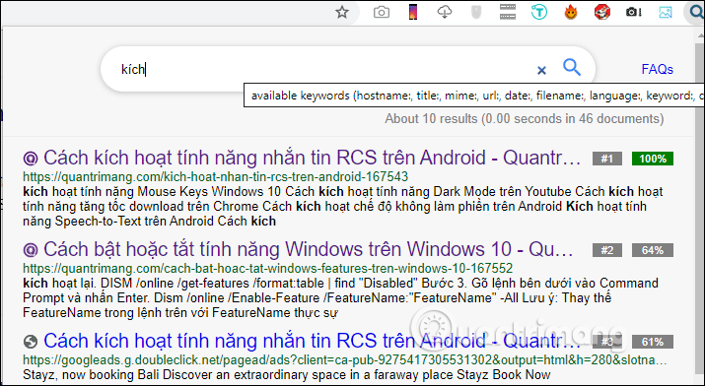The width and height of the screenshot is (705, 386).
Task: Click favicon beside the first purple result
Action: point(31,158)
